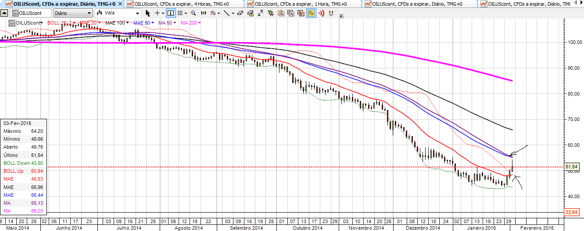Select the eraser tool
The height and width of the screenshot is (231, 584).
240,13
